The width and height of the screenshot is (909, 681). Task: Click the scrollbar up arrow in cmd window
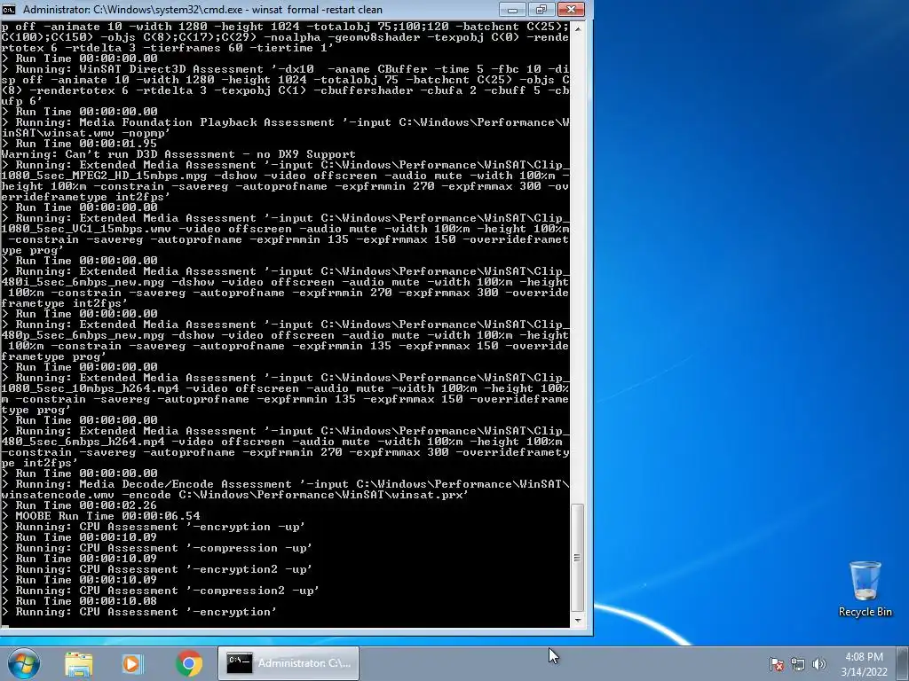(x=577, y=27)
